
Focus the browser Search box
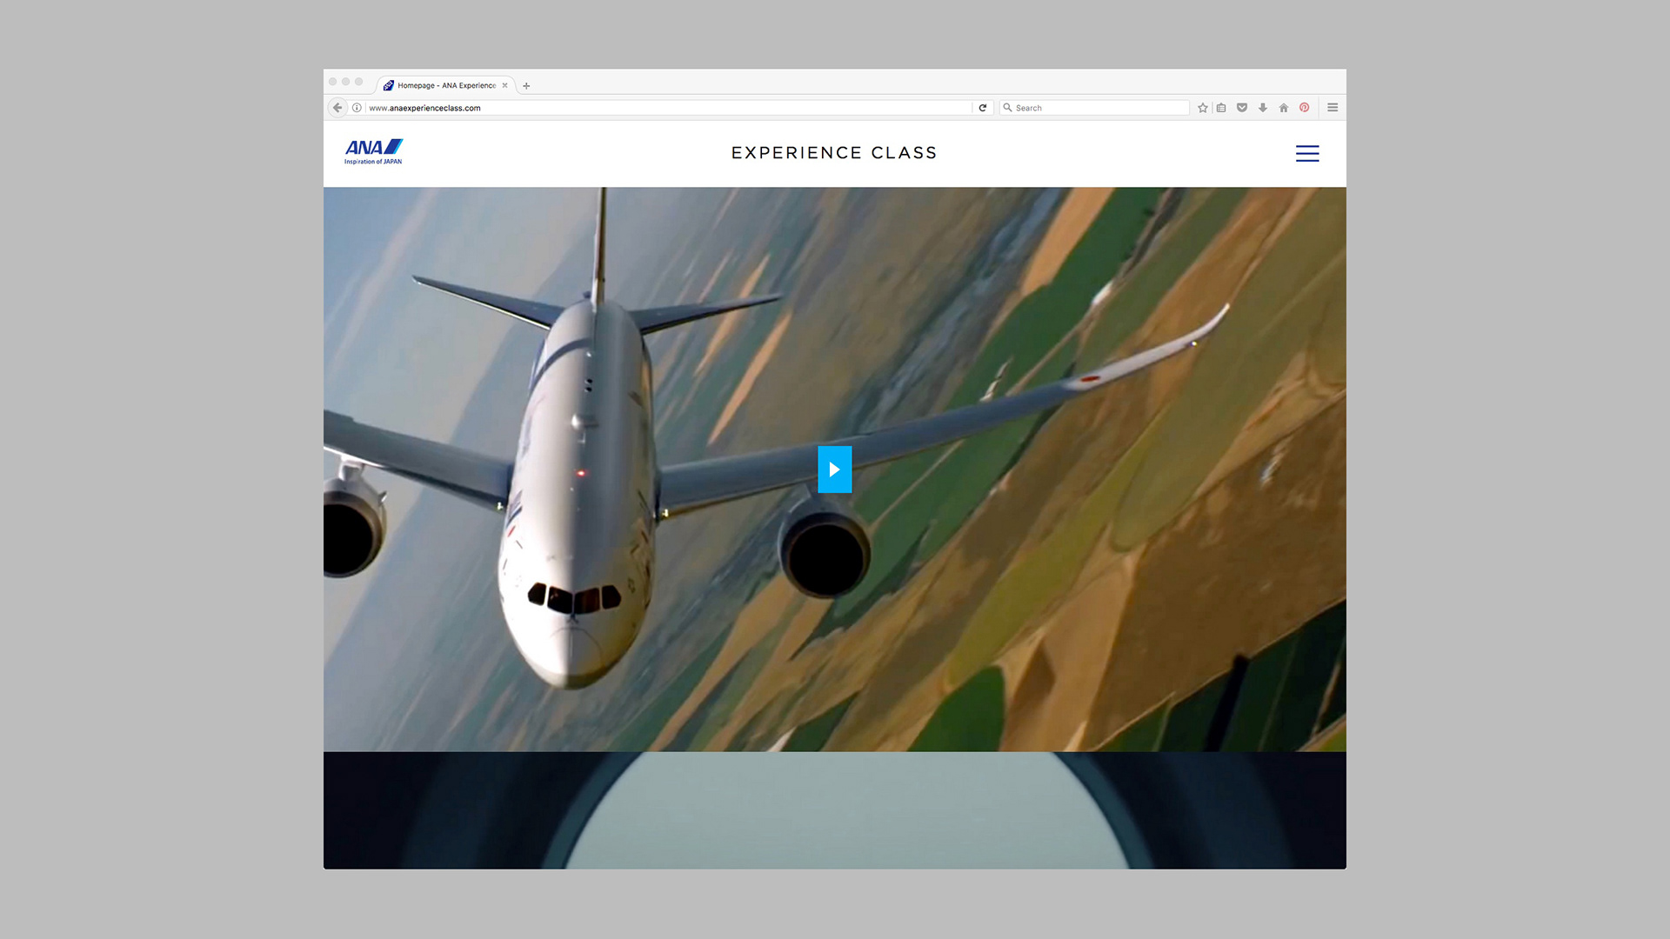pos(1094,108)
